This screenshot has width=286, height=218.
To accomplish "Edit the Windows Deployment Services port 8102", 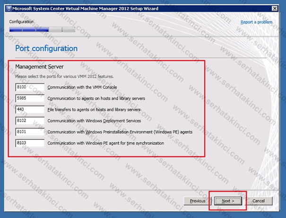I will [x=30, y=120].
